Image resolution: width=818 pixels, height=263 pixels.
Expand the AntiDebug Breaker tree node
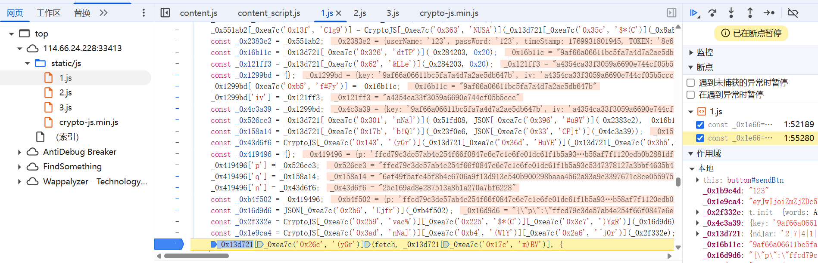coord(19,152)
